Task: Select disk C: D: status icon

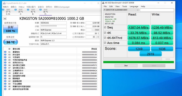Action: [3, 10]
